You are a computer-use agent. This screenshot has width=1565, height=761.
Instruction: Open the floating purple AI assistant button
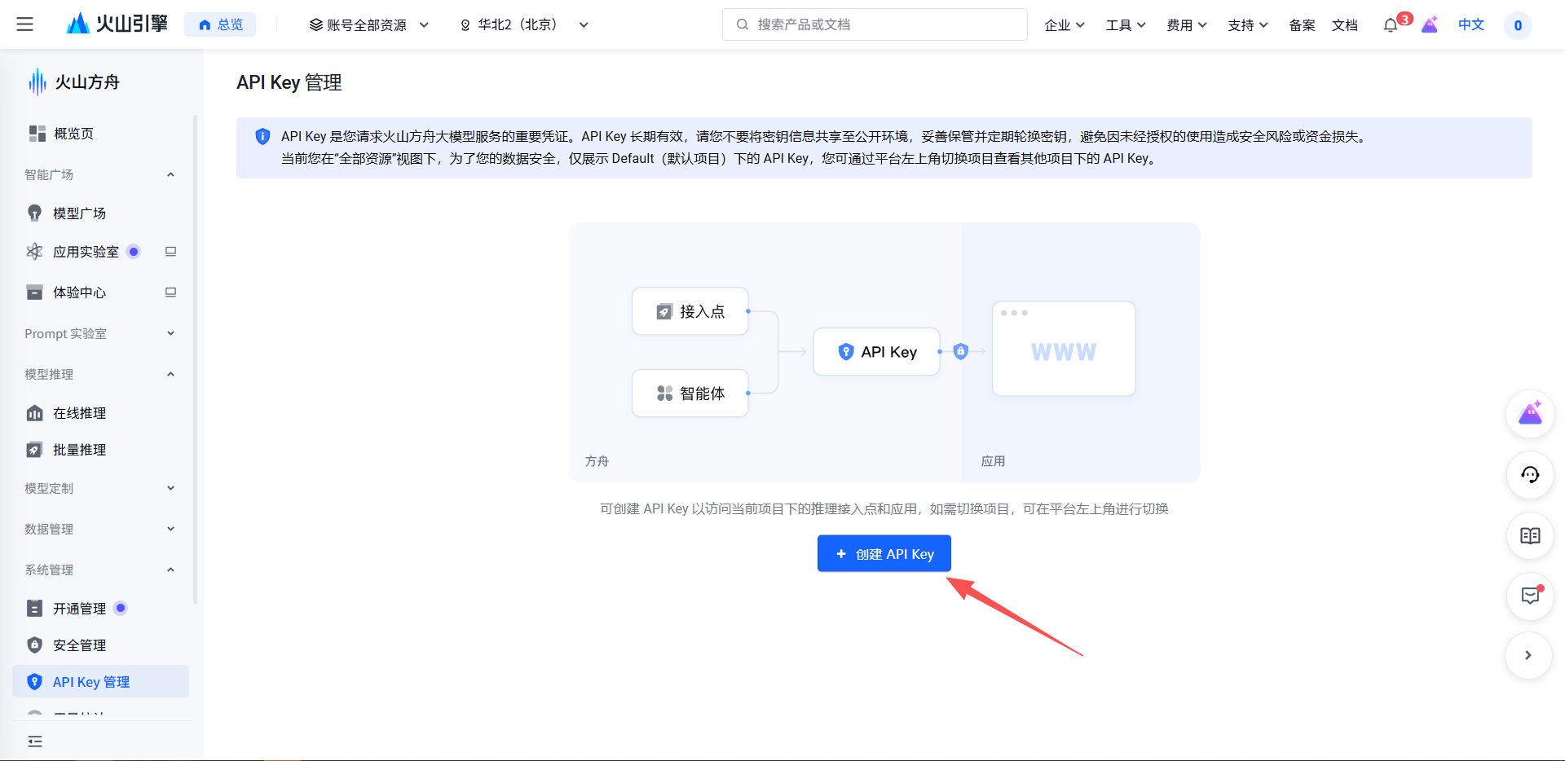pos(1529,414)
